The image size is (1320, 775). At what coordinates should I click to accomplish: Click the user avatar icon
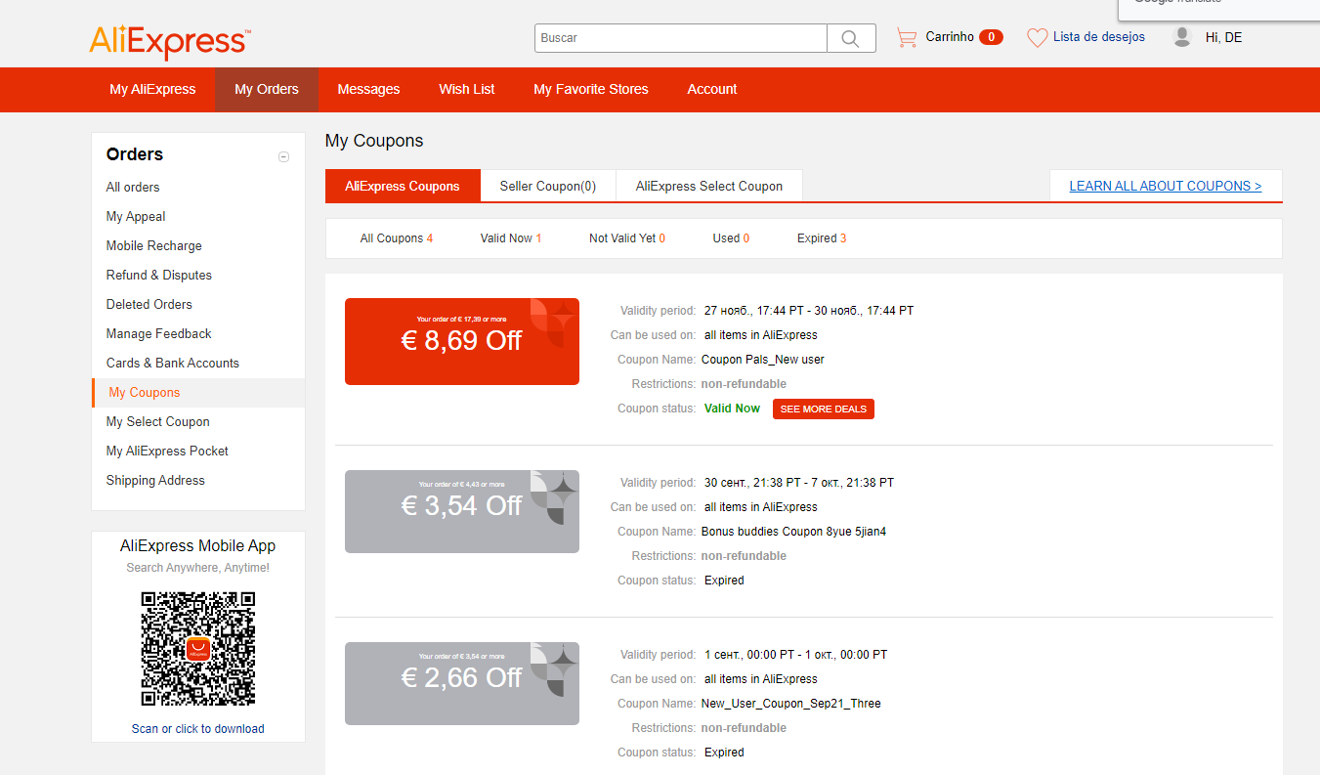(1182, 37)
